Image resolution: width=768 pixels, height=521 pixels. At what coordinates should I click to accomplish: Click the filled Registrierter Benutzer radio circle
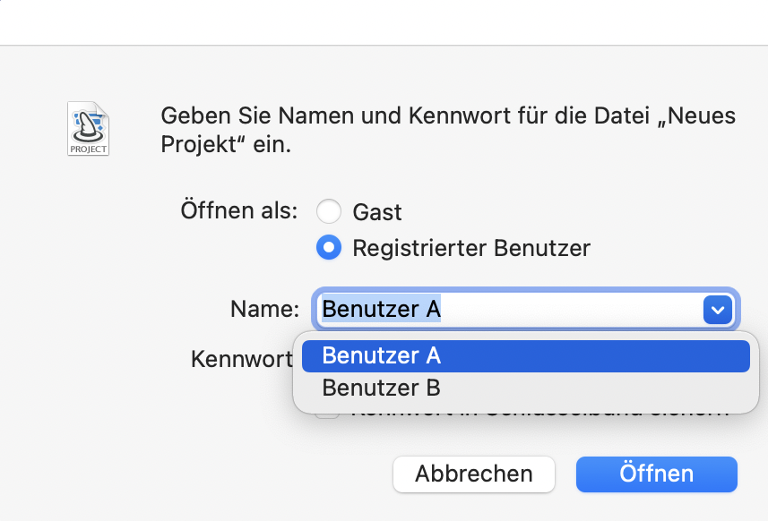pos(329,247)
